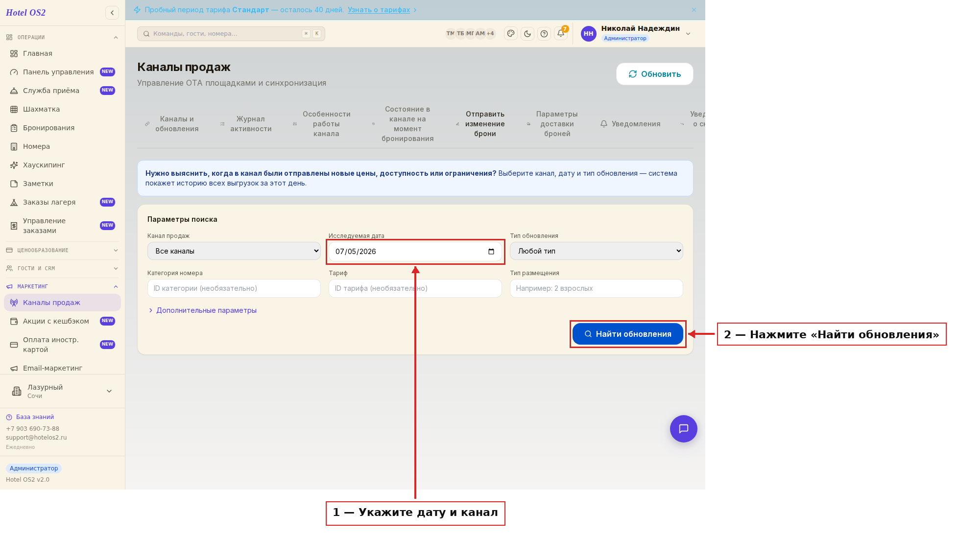The width and height of the screenshot is (958, 537).
Task: Open the help question mark icon
Action: pyautogui.click(x=544, y=34)
